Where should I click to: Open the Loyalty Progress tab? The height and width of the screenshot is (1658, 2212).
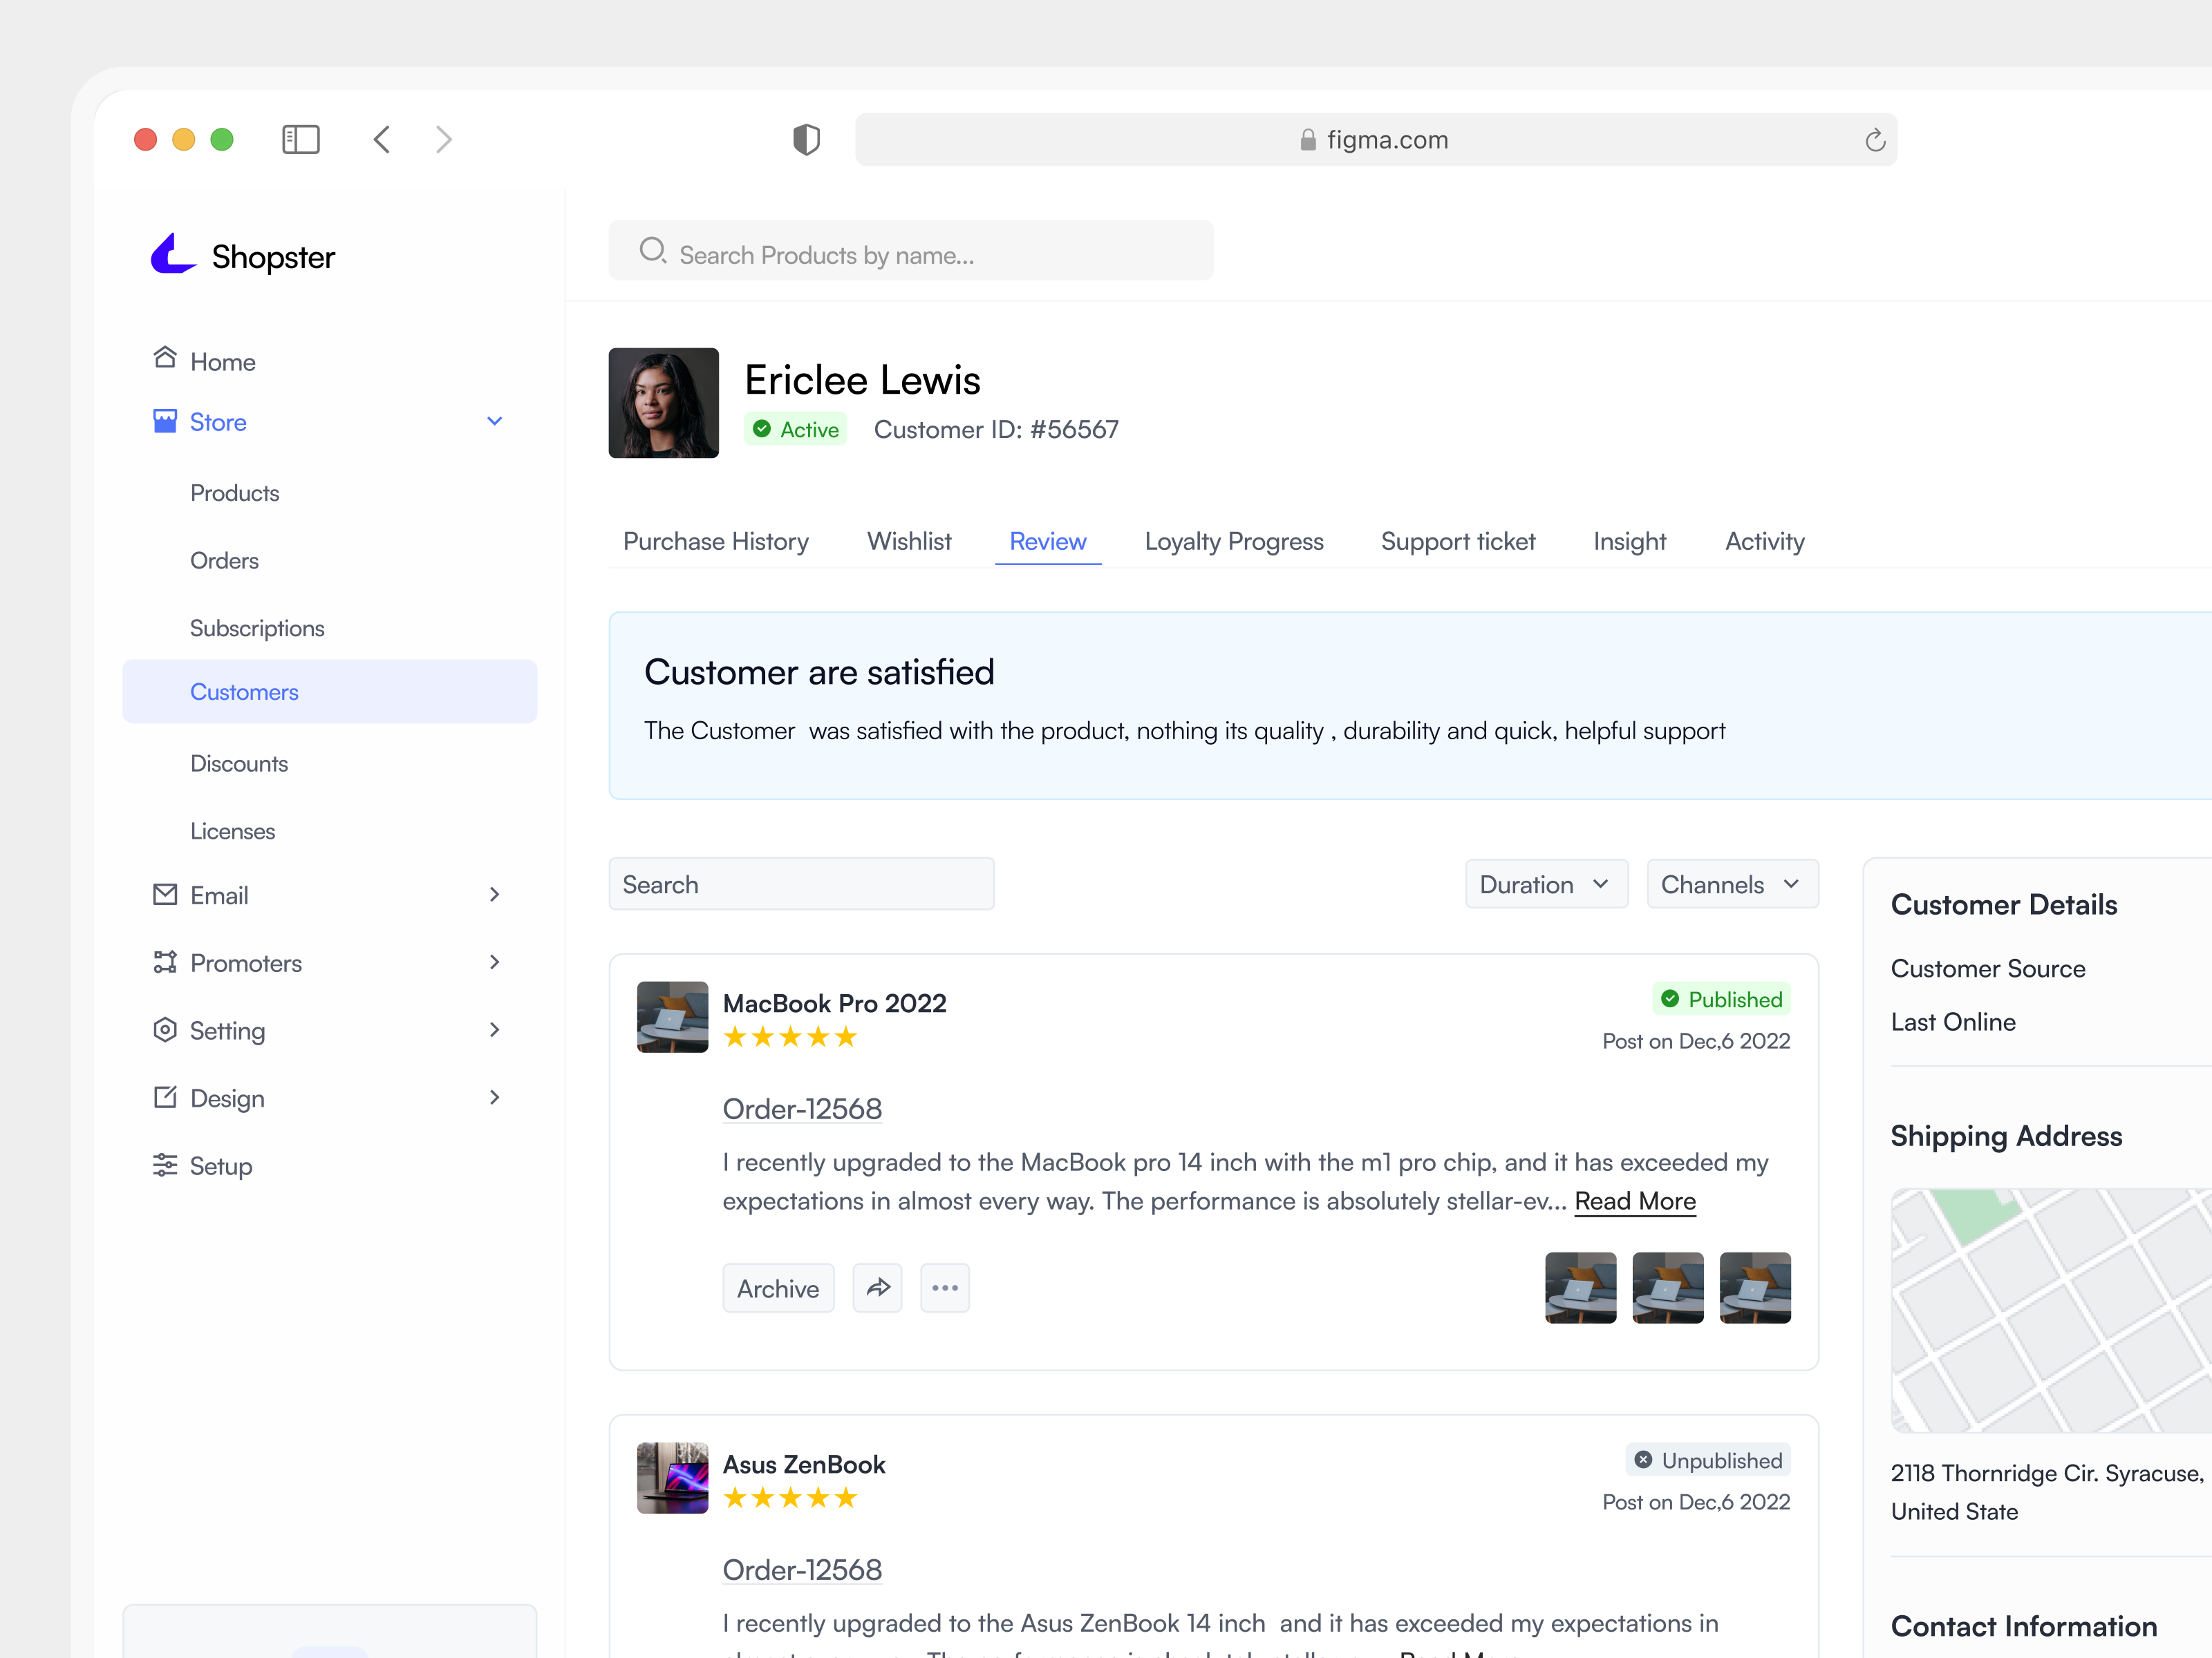[1234, 541]
